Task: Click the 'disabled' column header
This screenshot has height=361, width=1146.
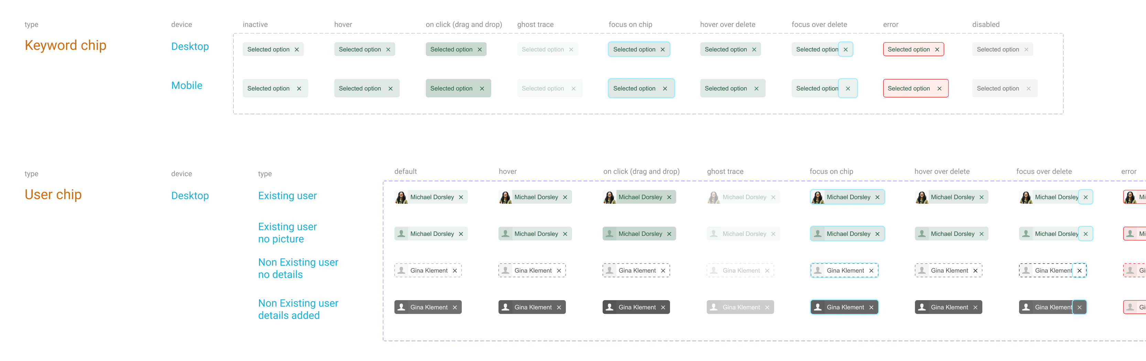Action: [986, 24]
